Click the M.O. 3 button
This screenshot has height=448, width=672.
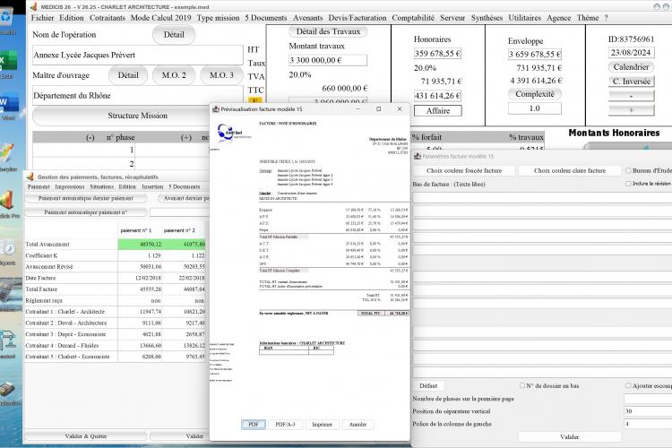point(221,75)
